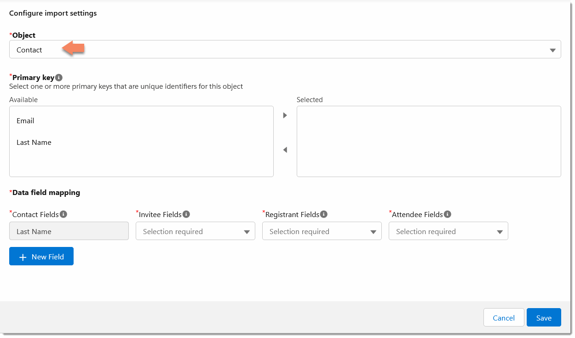Open the Attendee Fields selection dropdown
Image resolution: width=575 pixels, height=338 pixels.
point(448,231)
